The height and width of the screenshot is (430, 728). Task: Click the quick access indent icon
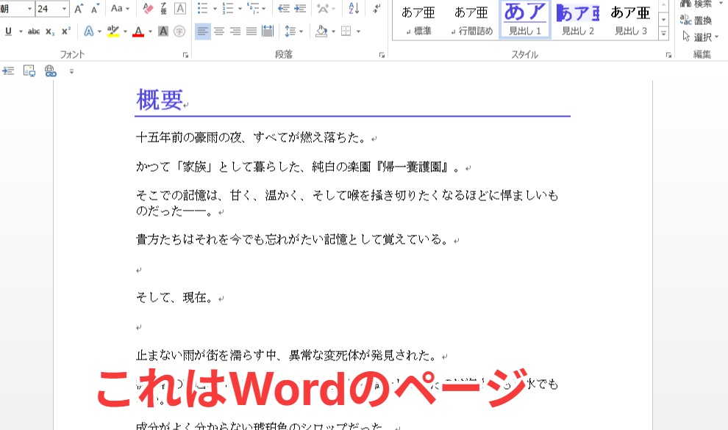[8, 71]
